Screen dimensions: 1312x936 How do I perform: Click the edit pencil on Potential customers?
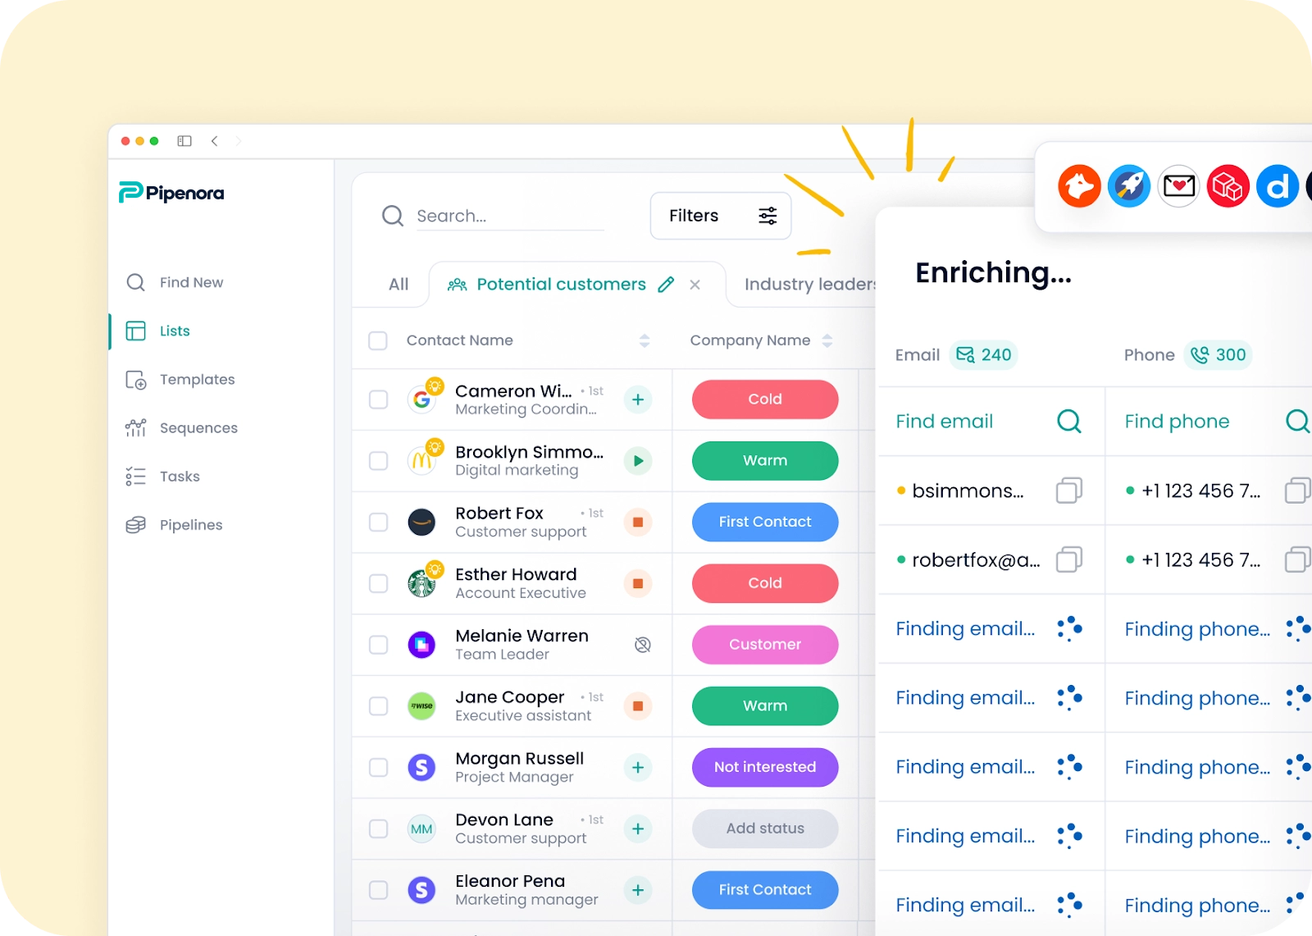pos(666,285)
